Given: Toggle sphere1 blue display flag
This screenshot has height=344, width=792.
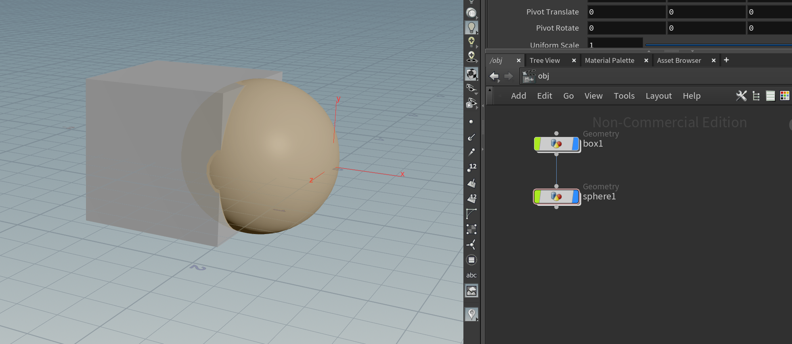Looking at the screenshot, I should coord(576,197).
